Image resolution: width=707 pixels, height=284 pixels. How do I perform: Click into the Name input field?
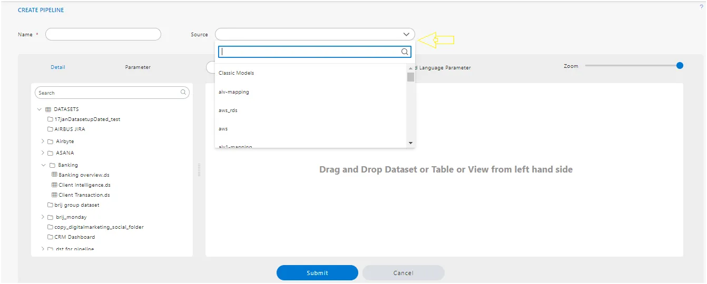[103, 34]
